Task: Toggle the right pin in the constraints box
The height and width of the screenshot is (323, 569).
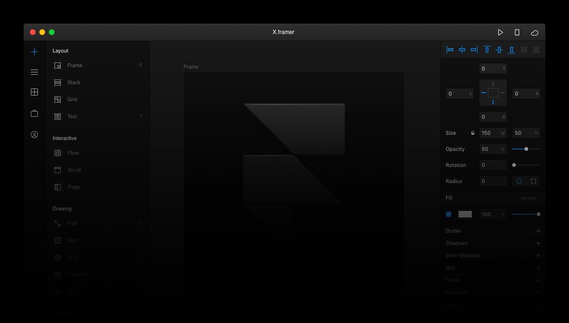Action: [x=503, y=93]
